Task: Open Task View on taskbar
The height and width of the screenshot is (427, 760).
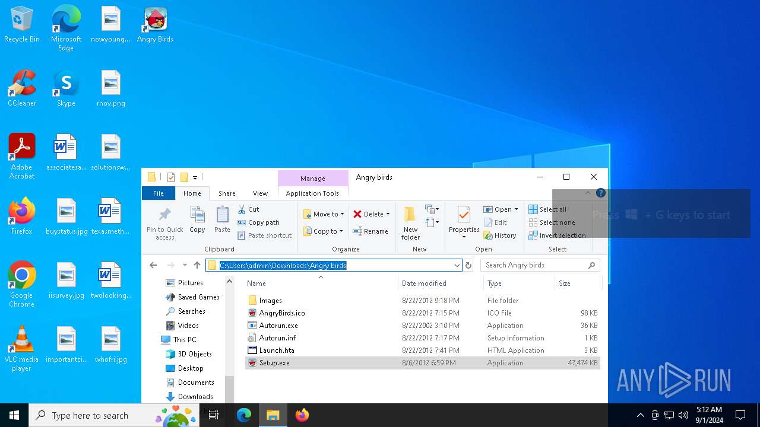Action: click(214, 415)
